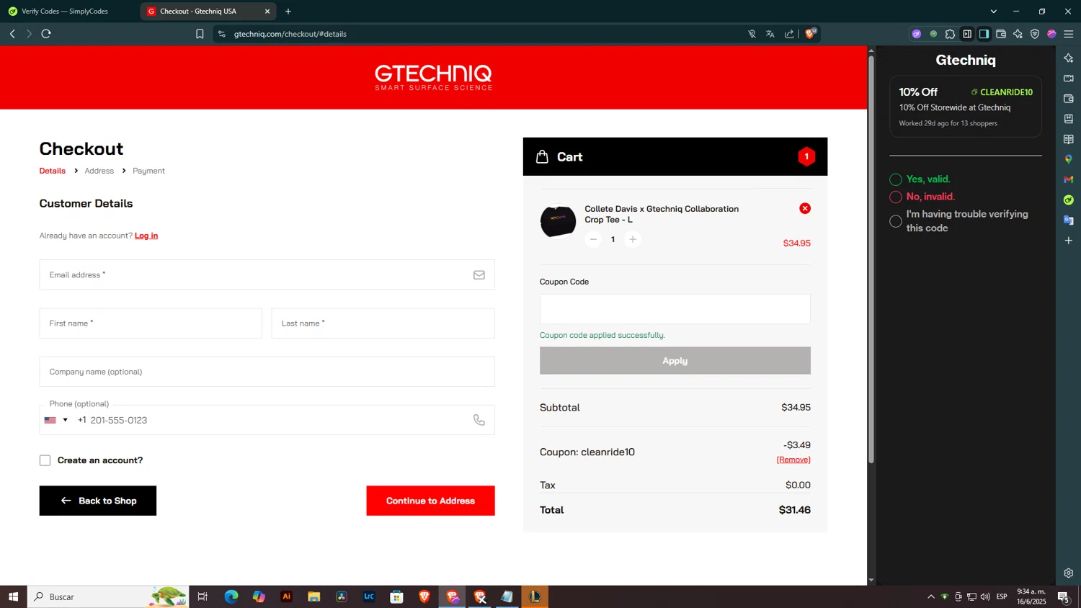Screen dimensions: 1081x608
Task: Apply the coupon code
Action: [x=675, y=361]
